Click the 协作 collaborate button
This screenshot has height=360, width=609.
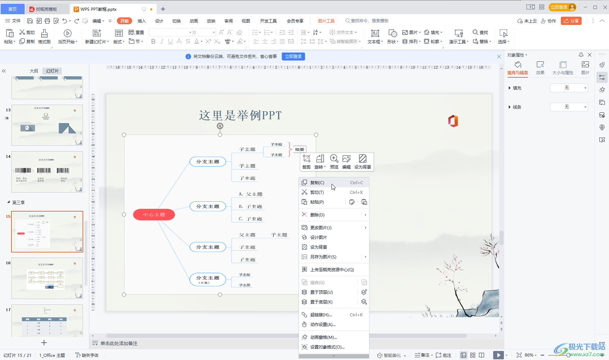549,21
